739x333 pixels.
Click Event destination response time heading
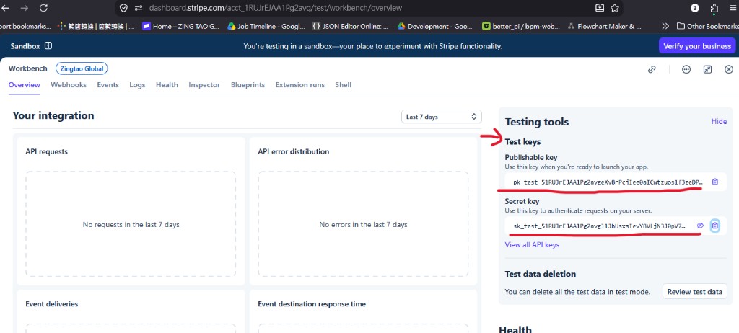click(312, 303)
